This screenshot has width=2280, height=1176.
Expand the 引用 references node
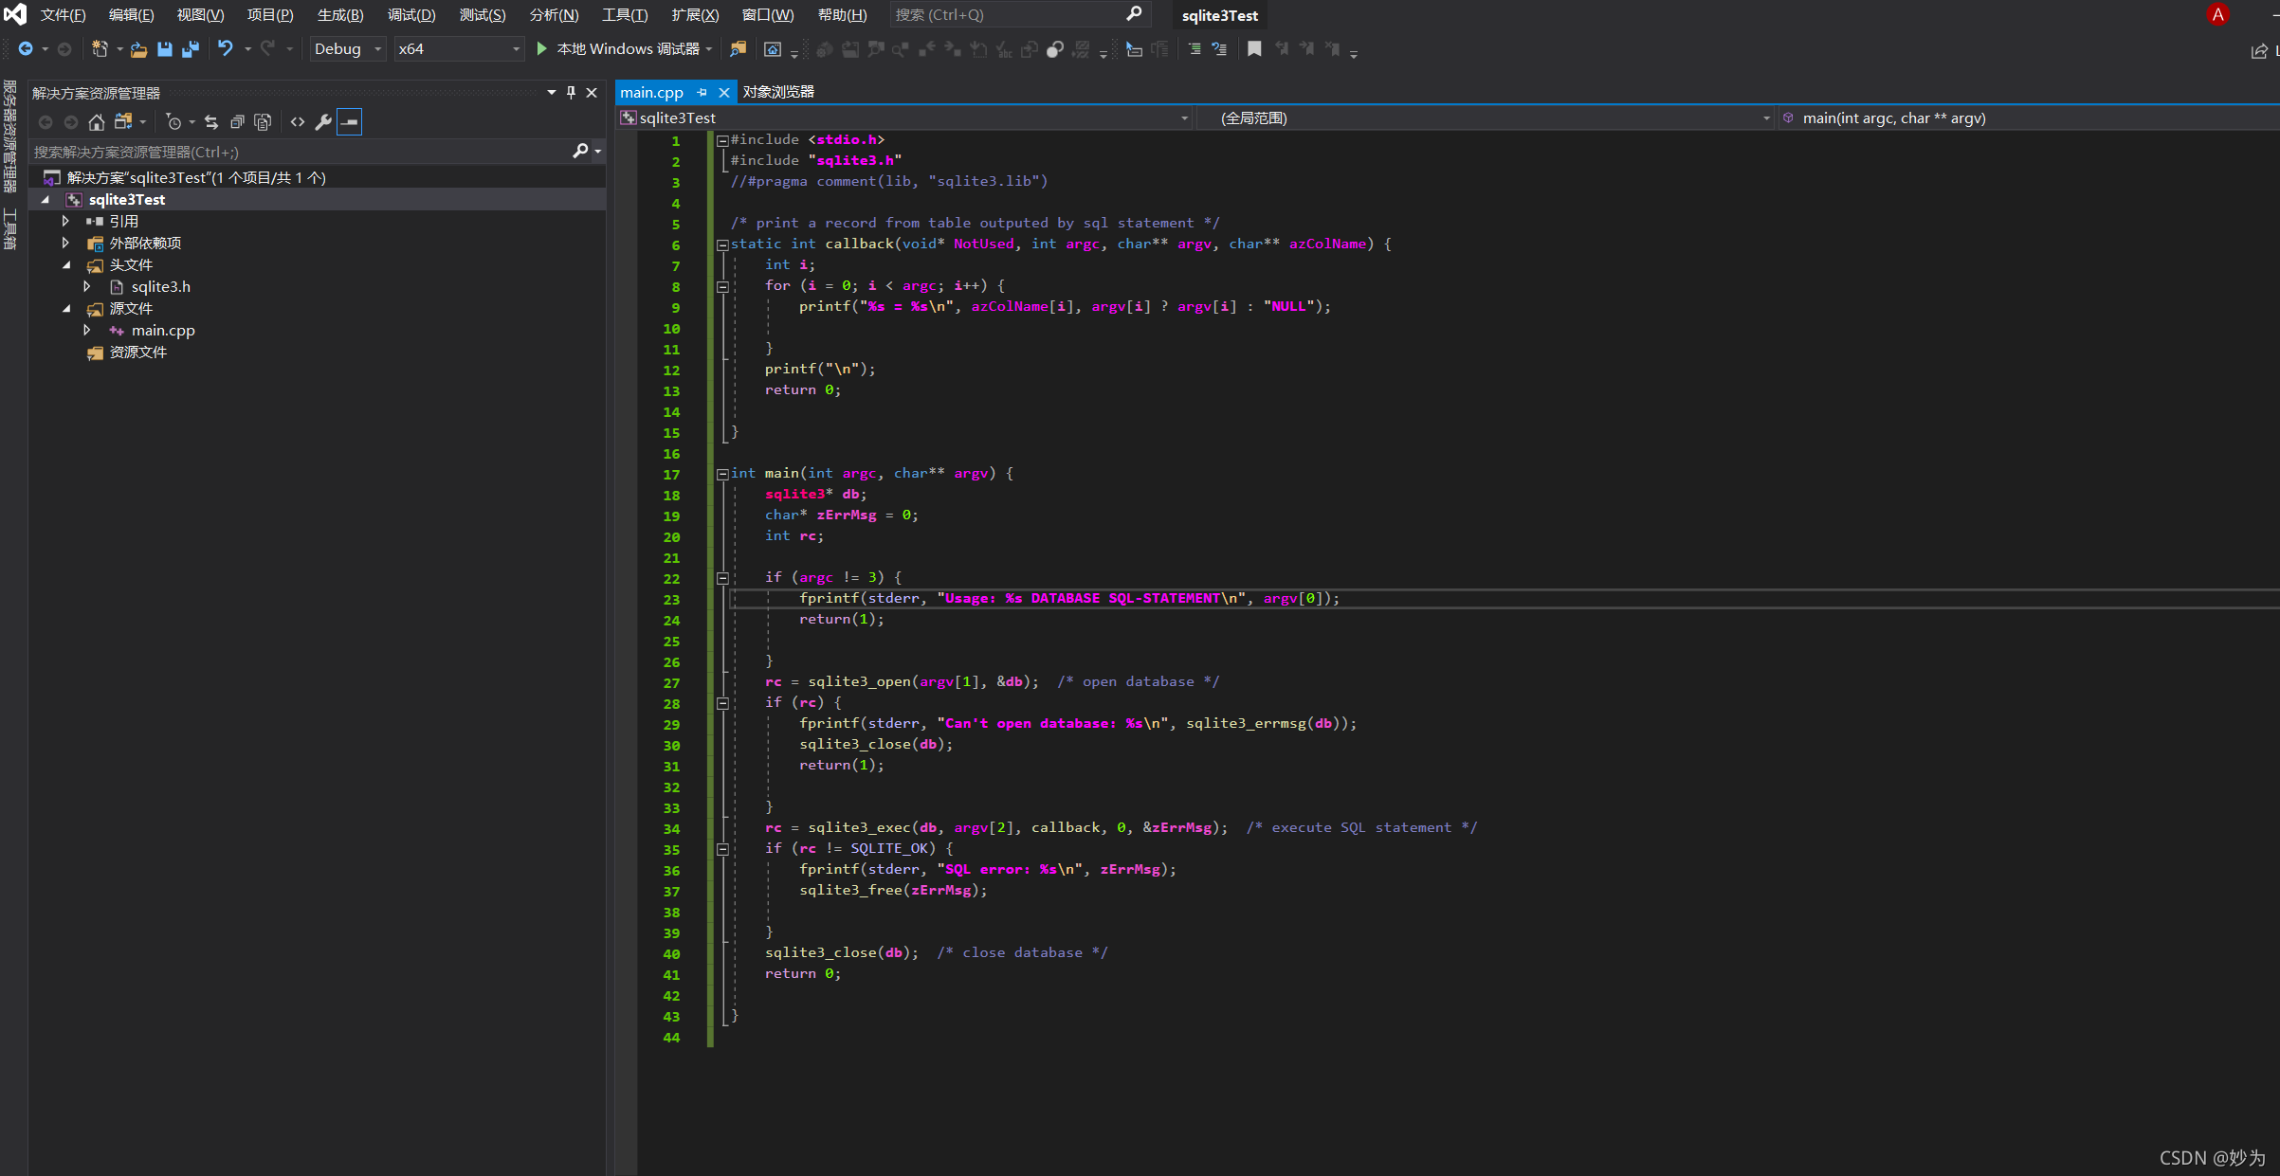click(x=65, y=221)
